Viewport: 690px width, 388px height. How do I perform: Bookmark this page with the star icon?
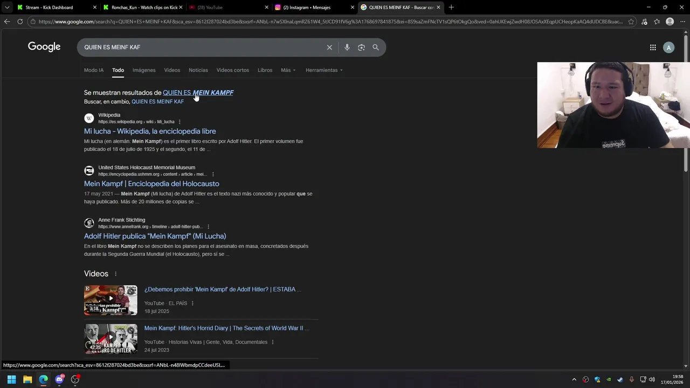coord(631,22)
